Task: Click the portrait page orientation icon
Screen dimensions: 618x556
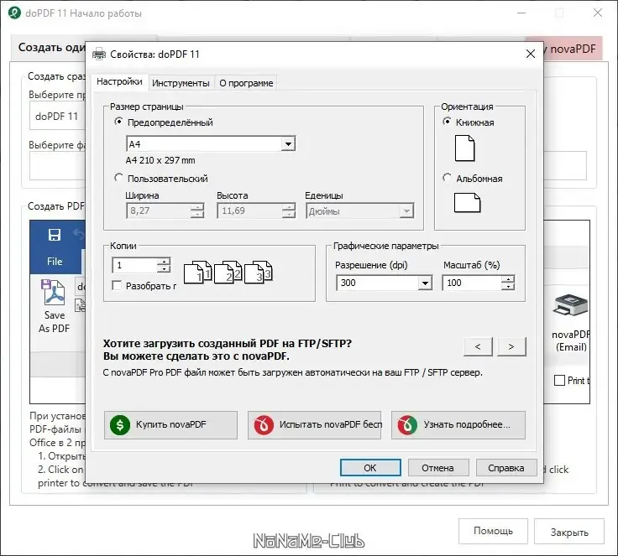Action: click(464, 148)
